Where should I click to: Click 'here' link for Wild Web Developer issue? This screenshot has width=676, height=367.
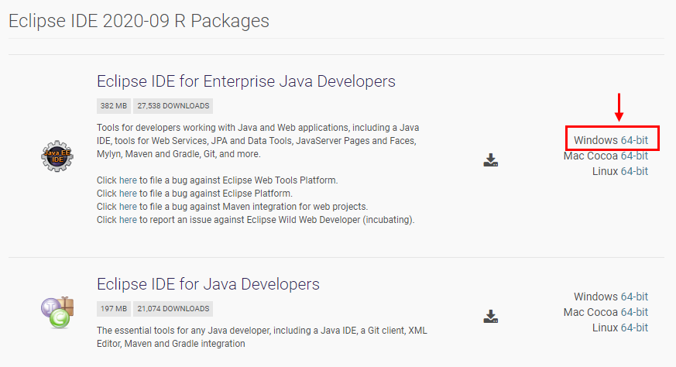[128, 220]
